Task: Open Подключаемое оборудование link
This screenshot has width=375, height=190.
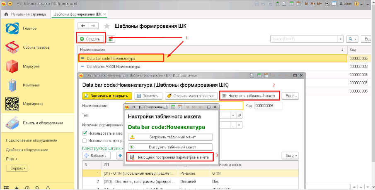Action: coord(31,140)
